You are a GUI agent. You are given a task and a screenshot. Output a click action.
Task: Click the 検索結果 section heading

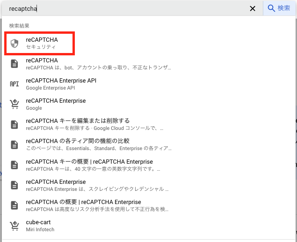(x=19, y=26)
